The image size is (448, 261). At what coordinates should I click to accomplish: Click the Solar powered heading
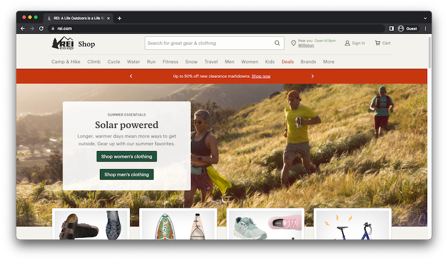point(127,125)
